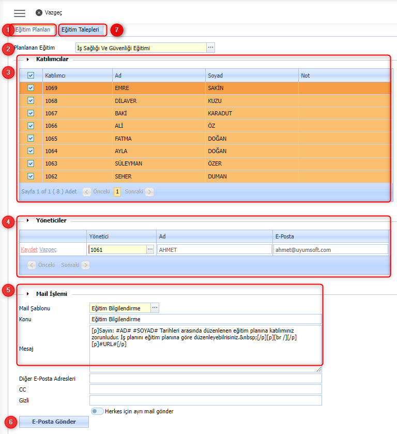
Task: Click Önceki text in Yöneticiler pager
Action: point(46,265)
